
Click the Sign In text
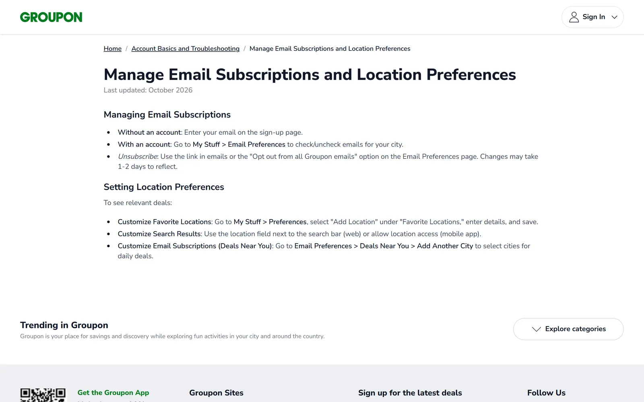pos(594,17)
